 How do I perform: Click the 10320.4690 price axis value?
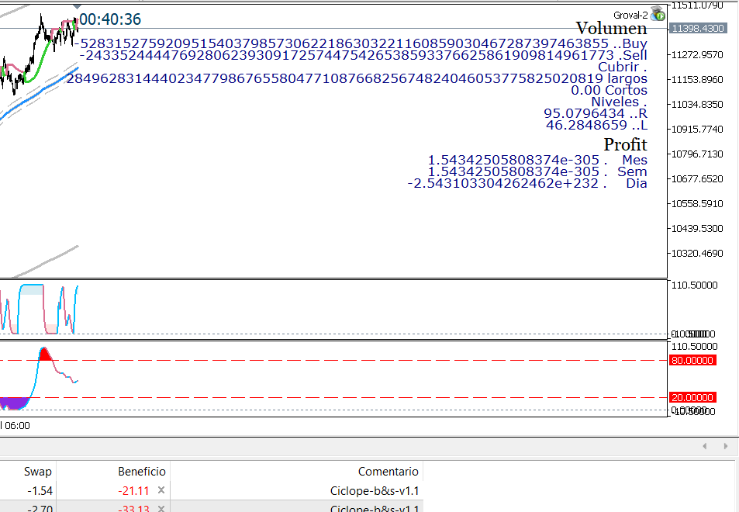coord(697,254)
